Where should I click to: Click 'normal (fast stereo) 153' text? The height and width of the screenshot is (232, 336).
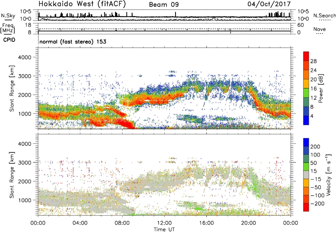pyautogui.click(x=73, y=41)
